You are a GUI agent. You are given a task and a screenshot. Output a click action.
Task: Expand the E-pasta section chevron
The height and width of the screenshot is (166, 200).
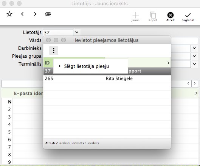click(196, 94)
